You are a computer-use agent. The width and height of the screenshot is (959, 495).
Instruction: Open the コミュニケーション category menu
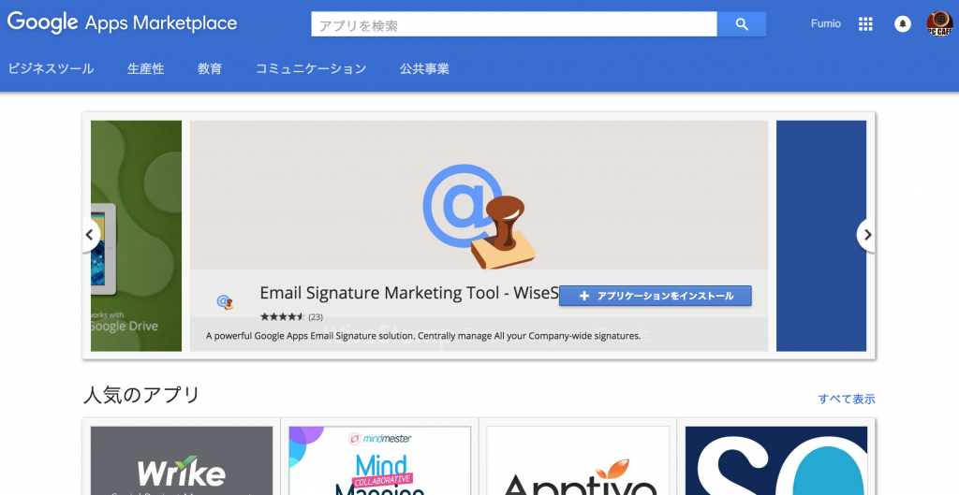coord(311,68)
